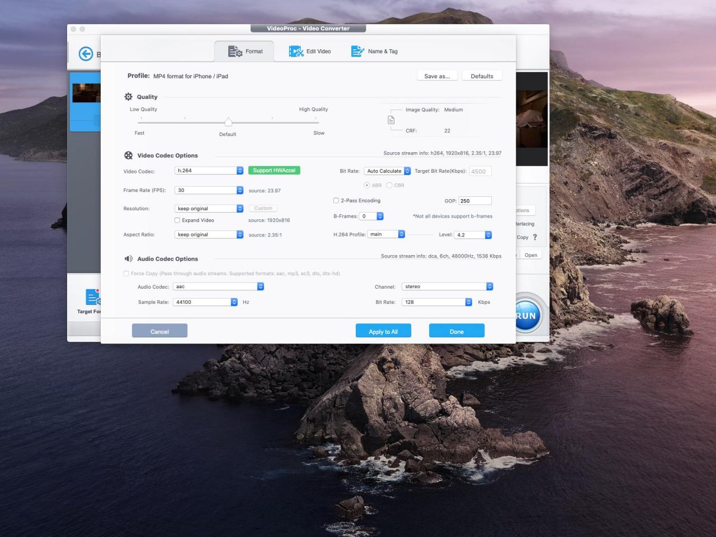
Task: Go to the Name & Tag tab
Action: (x=374, y=51)
